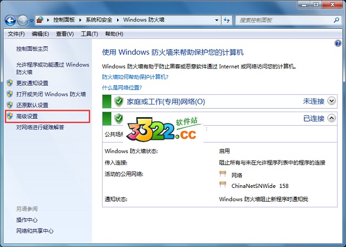Viewport: 346px width, 247px height.
Task: Click the Control Panel icon in address bar
Action: 40,20
